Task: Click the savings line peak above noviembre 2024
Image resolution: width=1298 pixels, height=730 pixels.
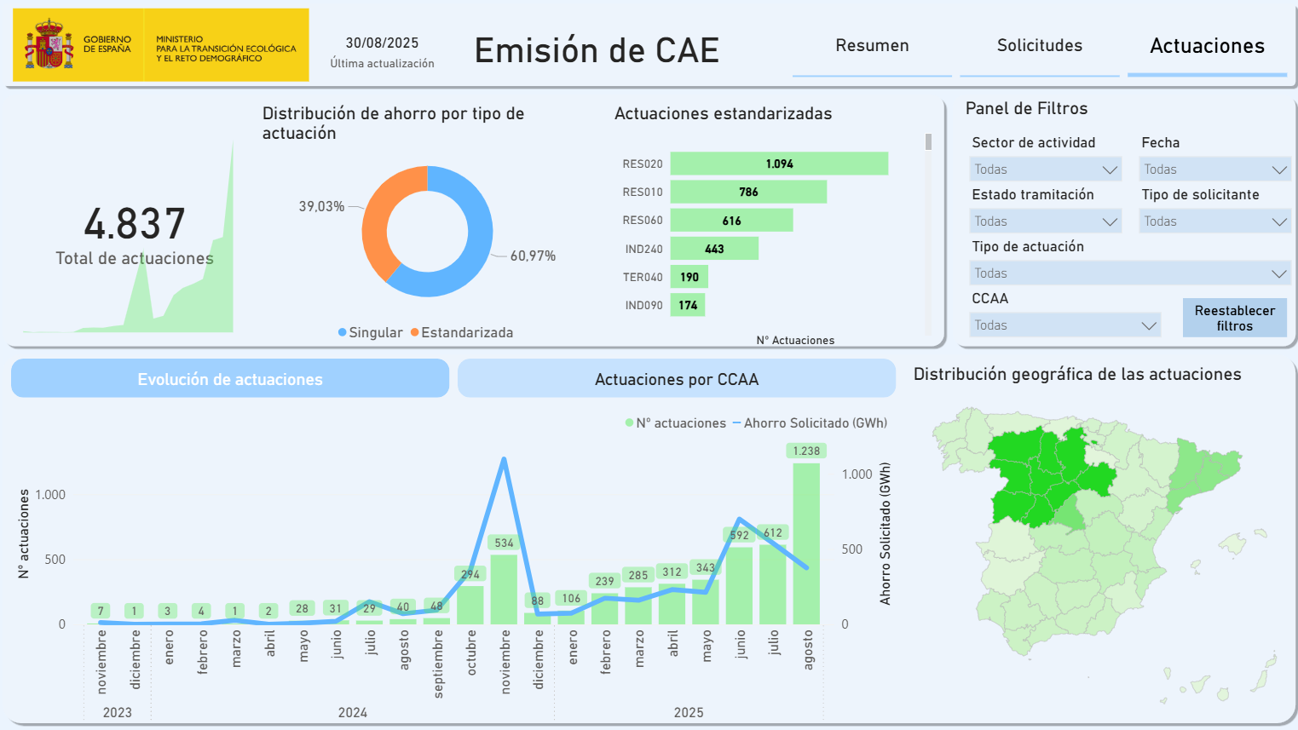Action: tap(504, 459)
